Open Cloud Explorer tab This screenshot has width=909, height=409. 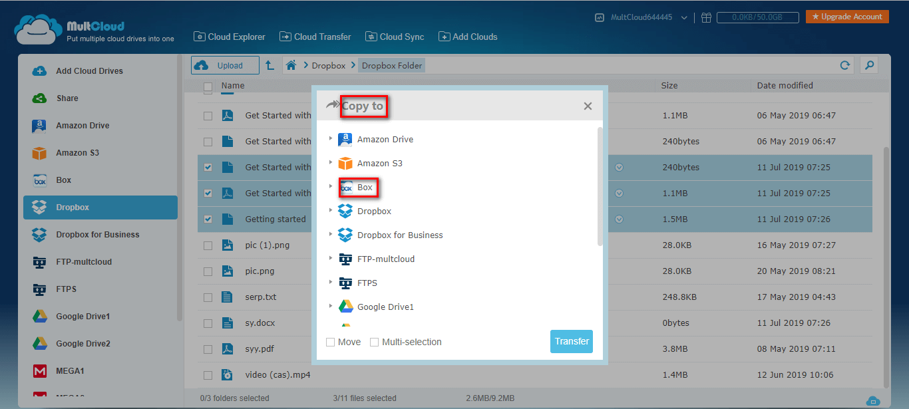230,37
